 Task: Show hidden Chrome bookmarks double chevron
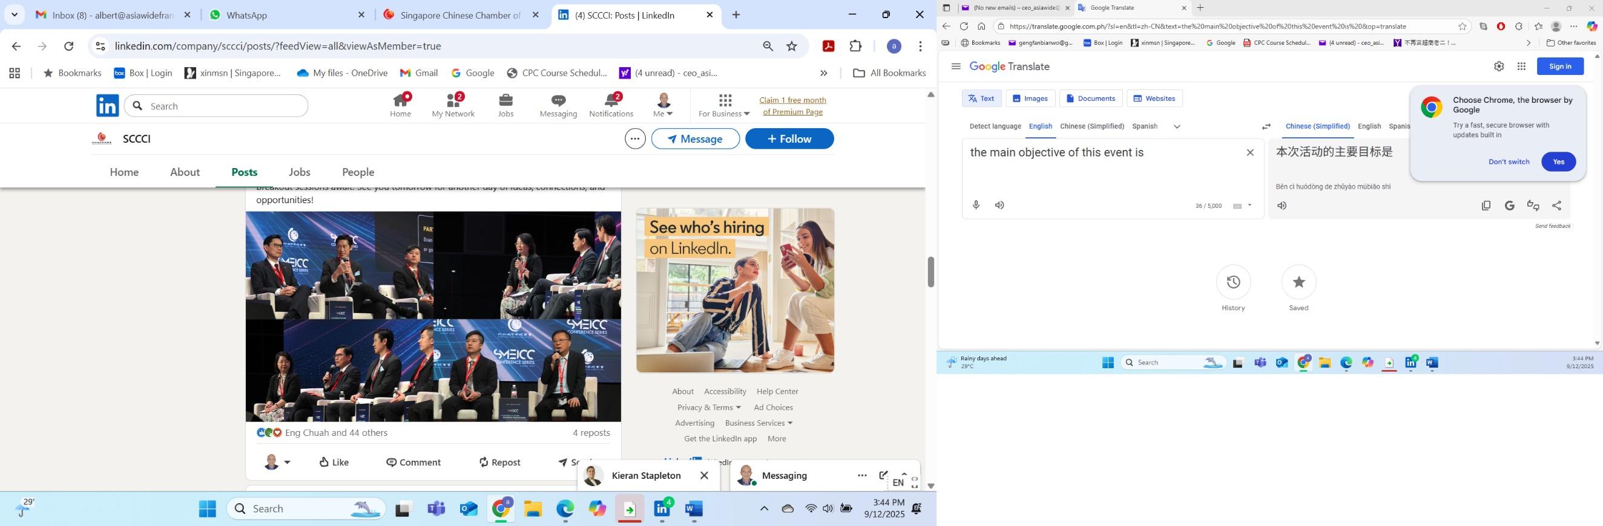pyautogui.click(x=823, y=73)
